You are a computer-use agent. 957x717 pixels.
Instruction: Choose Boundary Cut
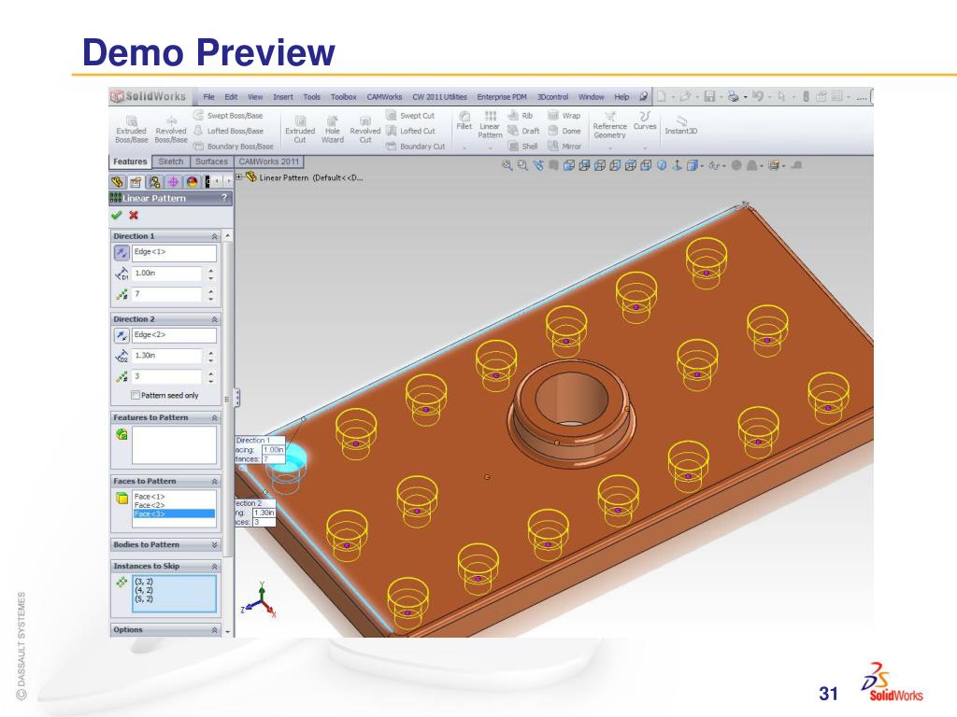416,147
